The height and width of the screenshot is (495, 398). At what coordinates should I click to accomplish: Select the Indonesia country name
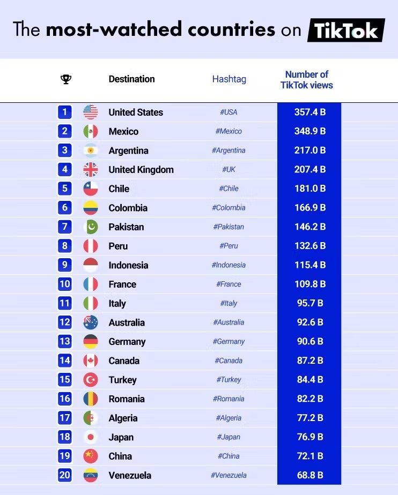(x=128, y=265)
